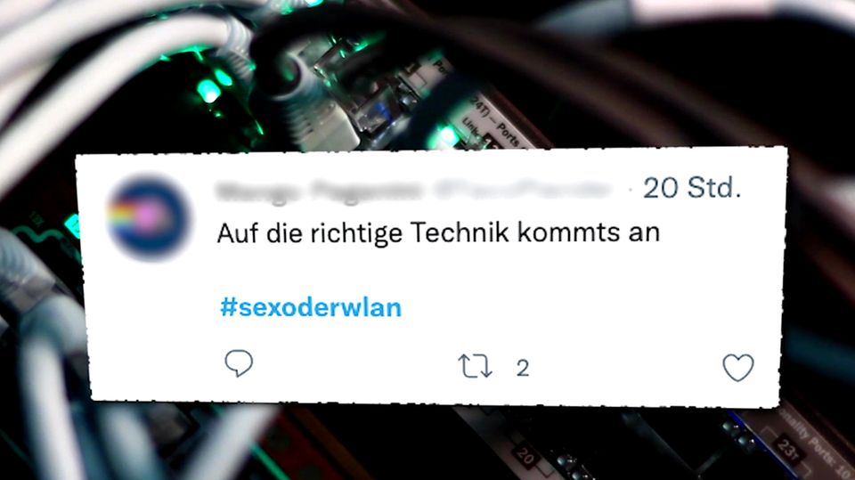Click the blurred user handle beside the name
Screen dimensions: 855x480
[522, 191]
